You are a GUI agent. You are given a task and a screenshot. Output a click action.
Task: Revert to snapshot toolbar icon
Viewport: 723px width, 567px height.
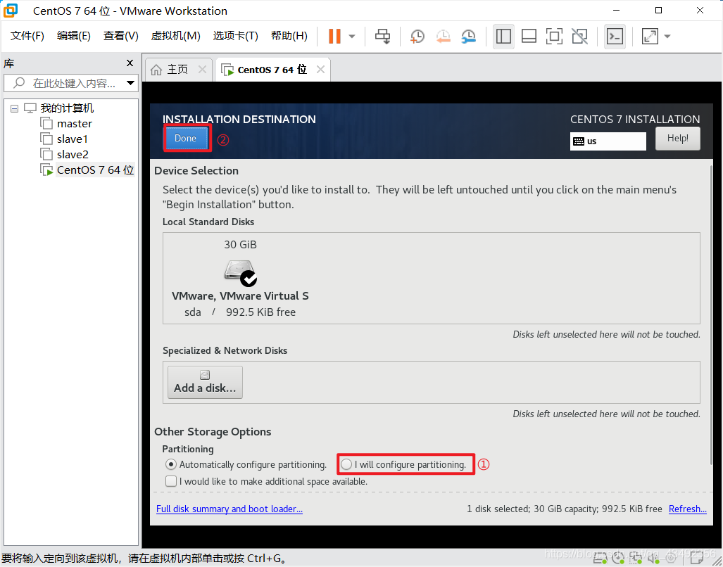pyautogui.click(x=443, y=36)
